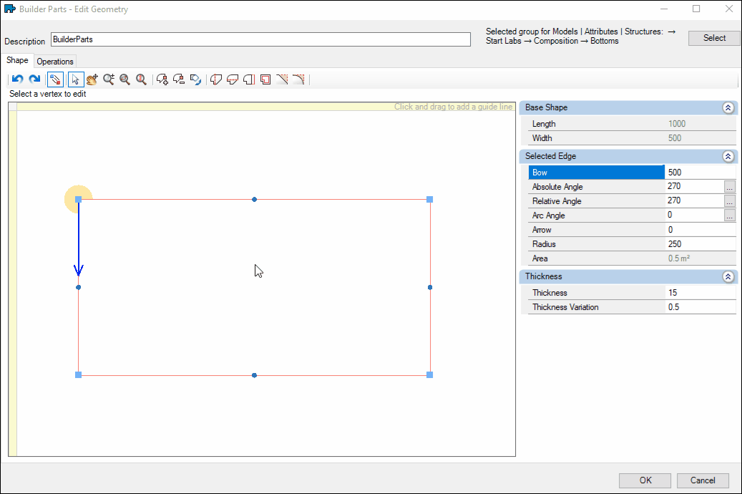Click the top guide line ruler

click(266, 107)
